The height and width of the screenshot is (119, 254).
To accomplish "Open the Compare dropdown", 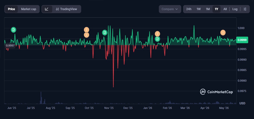I will [x=170, y=9].
